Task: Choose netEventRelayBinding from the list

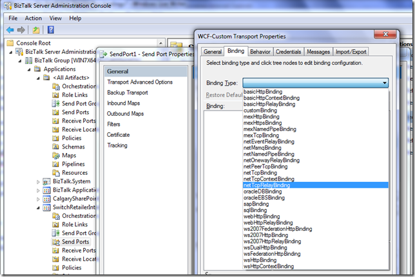Action: 316,141
